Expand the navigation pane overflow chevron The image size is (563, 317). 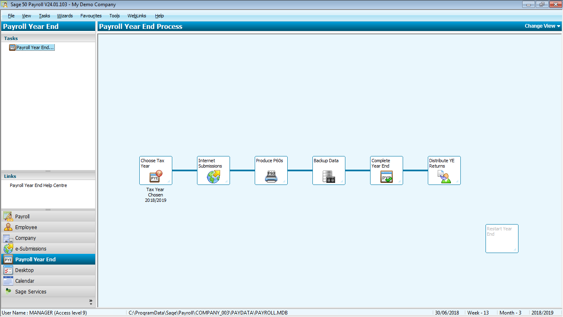point(91,302)
